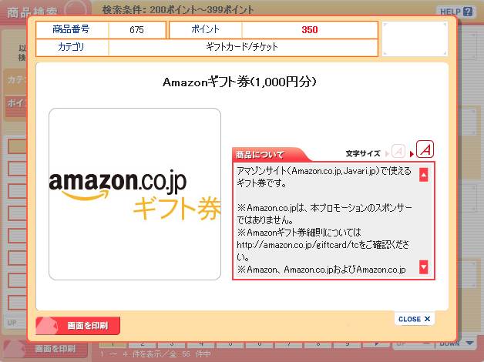The width and height of the screenshot is (484, 362).
Task: Click the red scroll-down arrow in description
Action: 424,267
